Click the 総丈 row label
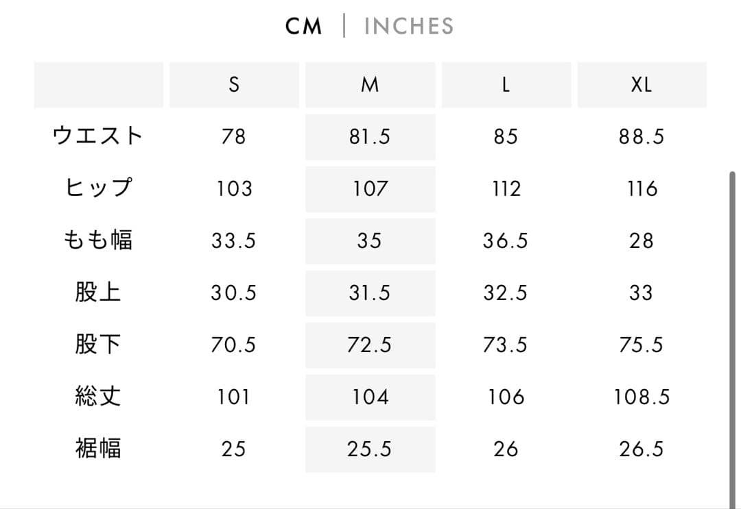This screenshot has width=741, height=509. click(x=98, y=397)
